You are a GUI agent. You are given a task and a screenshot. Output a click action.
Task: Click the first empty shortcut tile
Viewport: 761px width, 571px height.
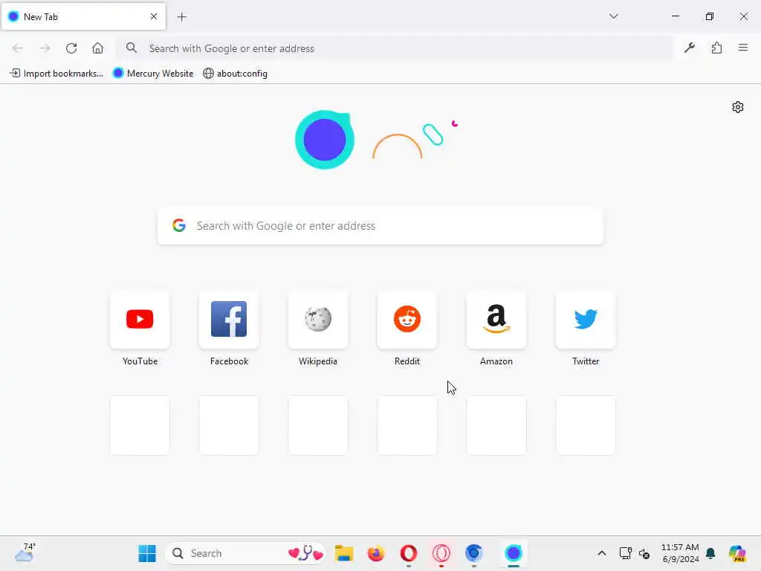click(x=140, y=425)
